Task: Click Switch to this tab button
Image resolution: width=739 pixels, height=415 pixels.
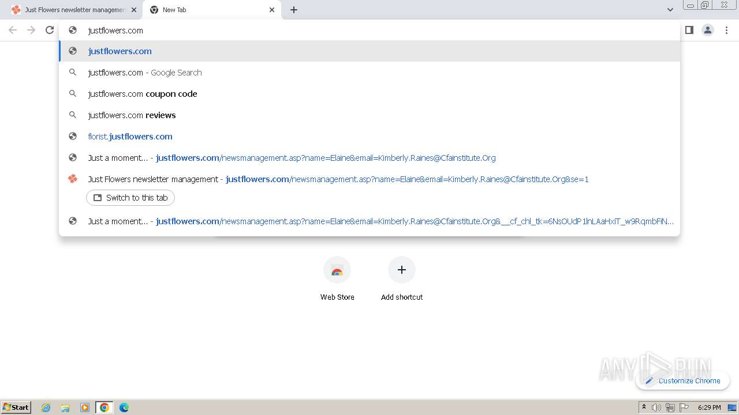Action: (130, 198)
